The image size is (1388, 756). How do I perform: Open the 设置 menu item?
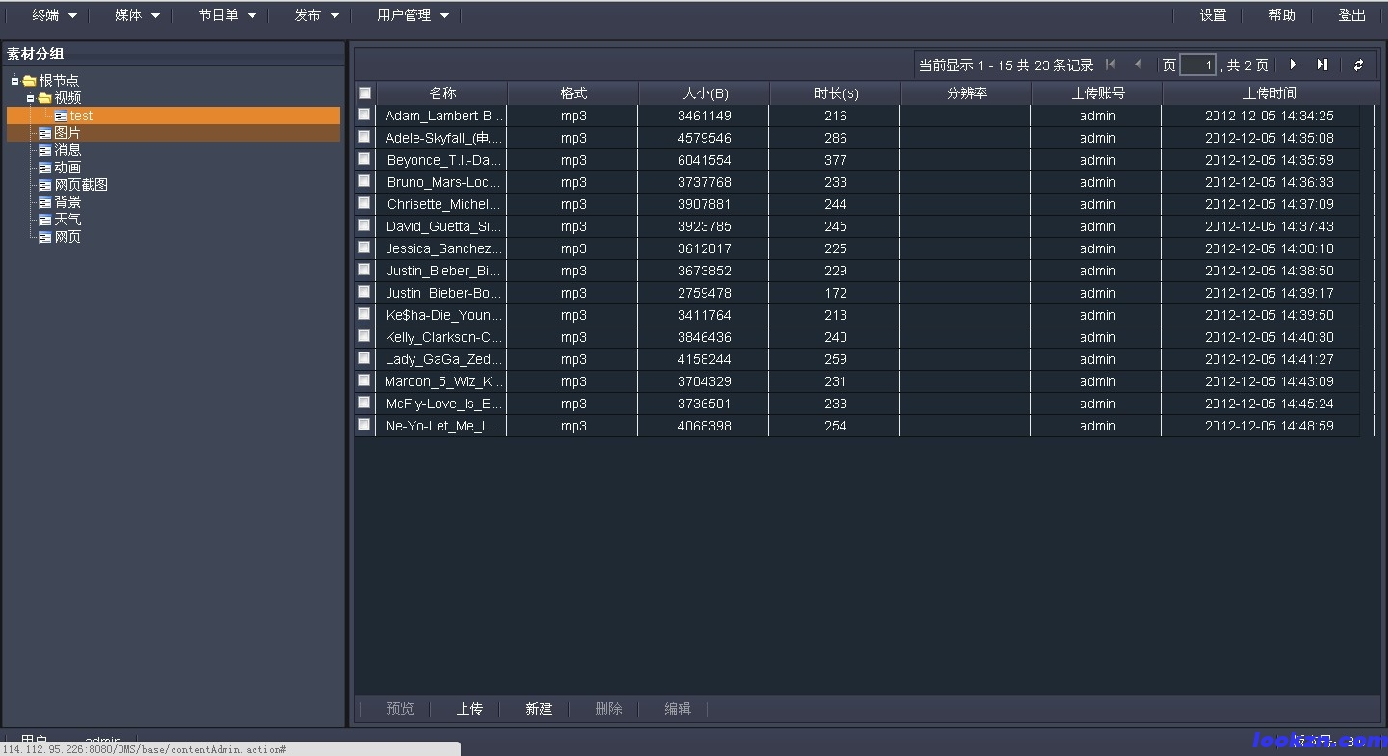pos(1213,15)
